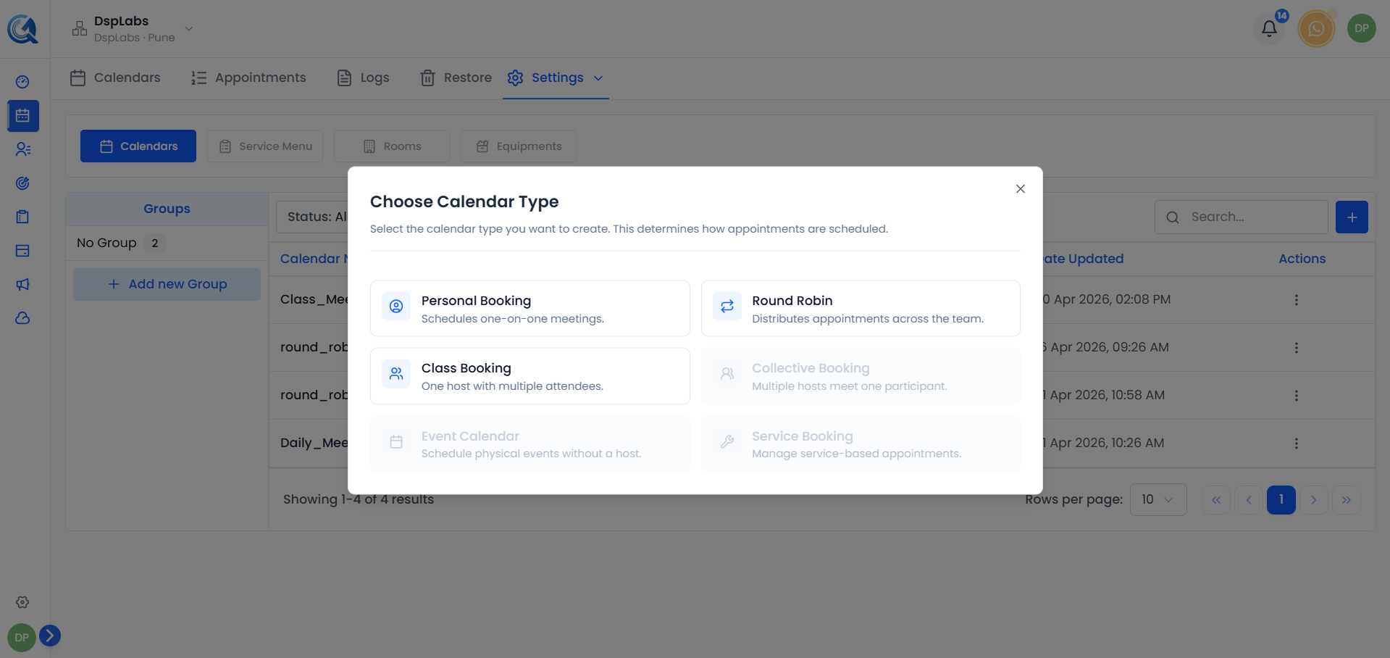Open the clipboard icon in left sidebar
Viewport: 1390px width, 658px height.
pos(22,217)
